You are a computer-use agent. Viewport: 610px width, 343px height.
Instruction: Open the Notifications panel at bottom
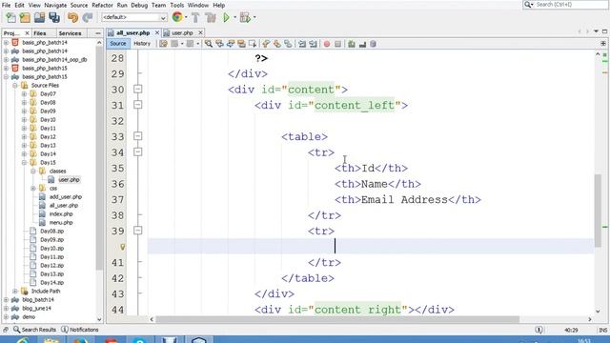[x=80, y=330]
